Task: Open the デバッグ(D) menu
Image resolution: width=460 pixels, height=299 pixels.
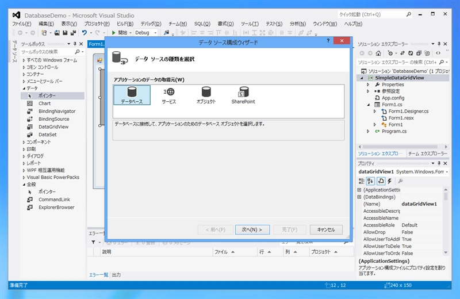Action: click(151, 24)
